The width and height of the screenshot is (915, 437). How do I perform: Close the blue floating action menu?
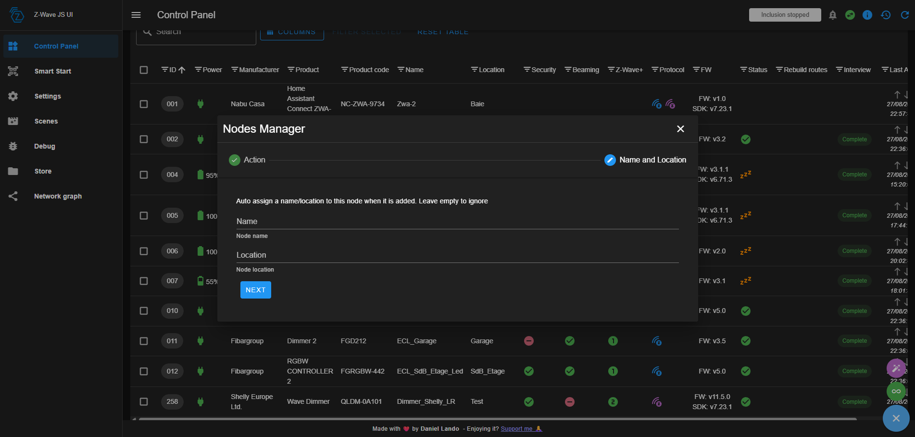point(896,418)
